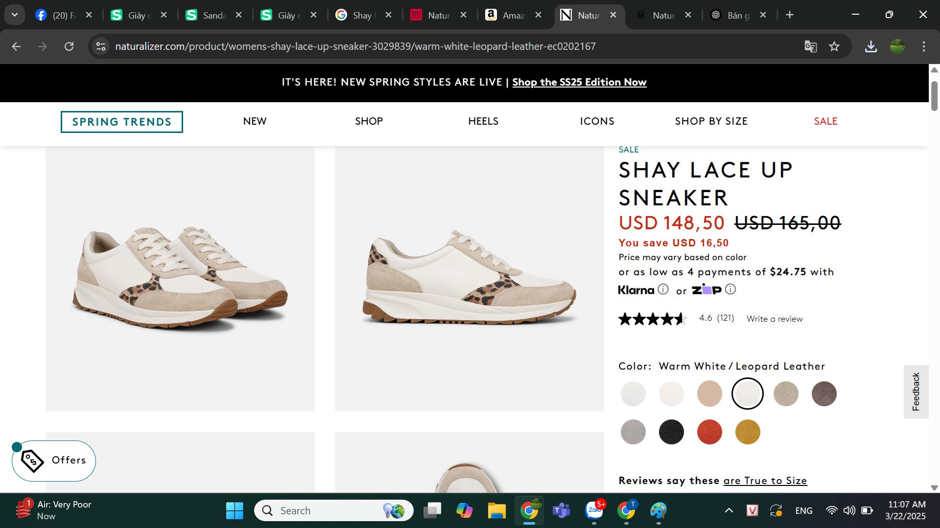The width and height of the screenshot is (940, 528).
Task: Open the Offers tag widget
Action: (54, 461)
